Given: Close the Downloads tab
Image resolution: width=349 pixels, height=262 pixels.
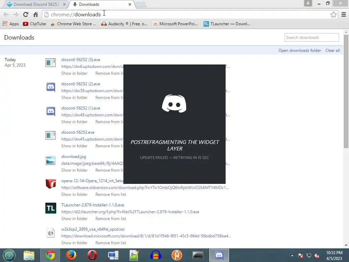Looking at the screenshot, I should pos(130,4).
